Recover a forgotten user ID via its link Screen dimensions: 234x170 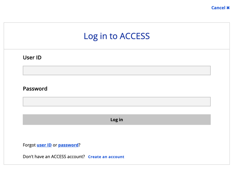coord(44,145)
